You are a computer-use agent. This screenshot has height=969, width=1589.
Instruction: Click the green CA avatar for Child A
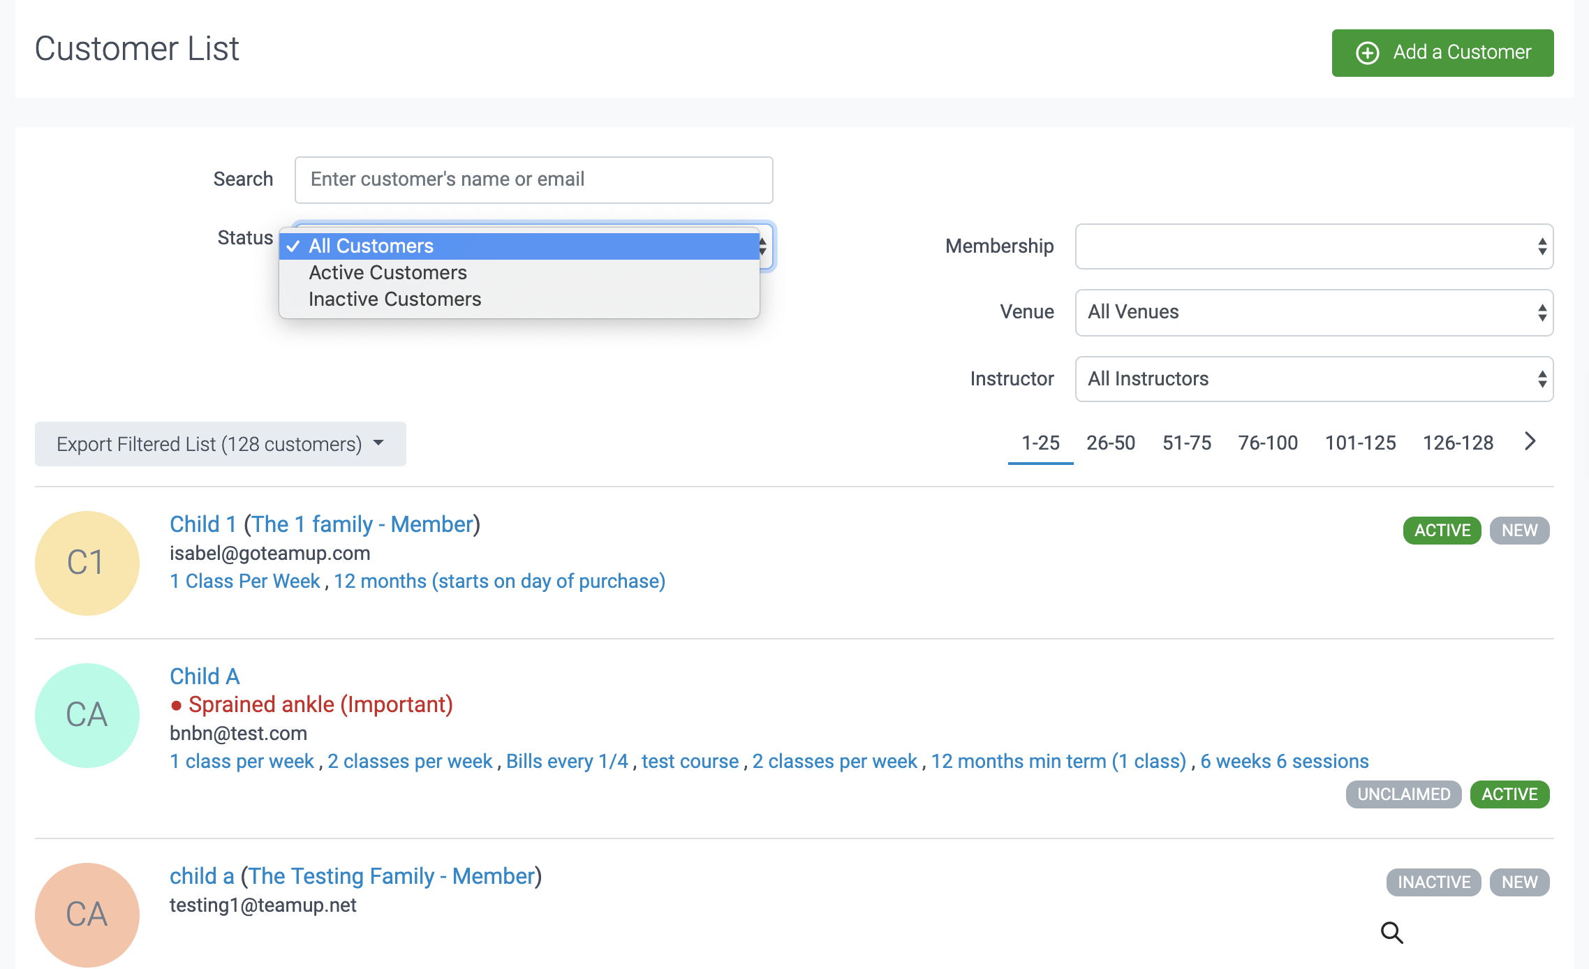click(x=87, y=715)
